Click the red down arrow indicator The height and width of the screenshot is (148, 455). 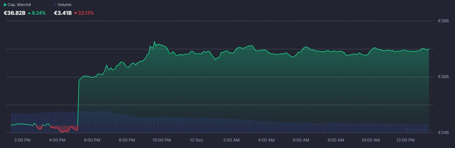[76, 13]
